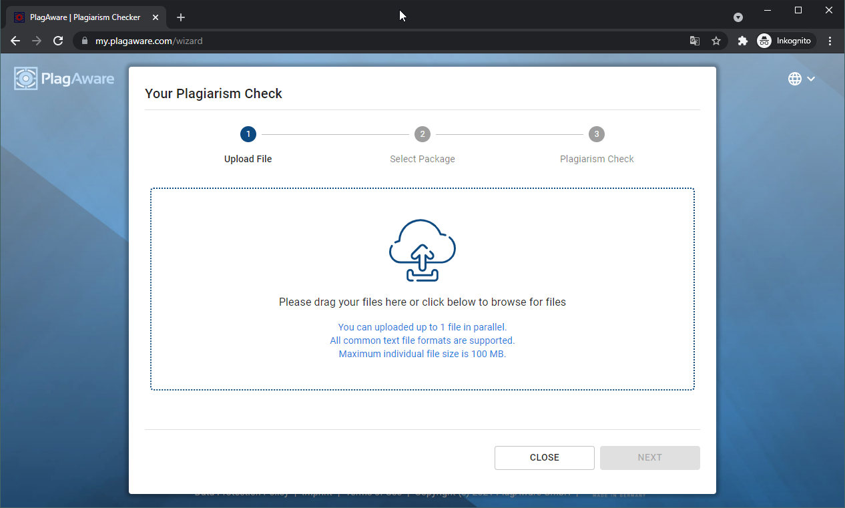Click 'Maximum individual file size is 100 MB.'

click(x=422, y=354)
